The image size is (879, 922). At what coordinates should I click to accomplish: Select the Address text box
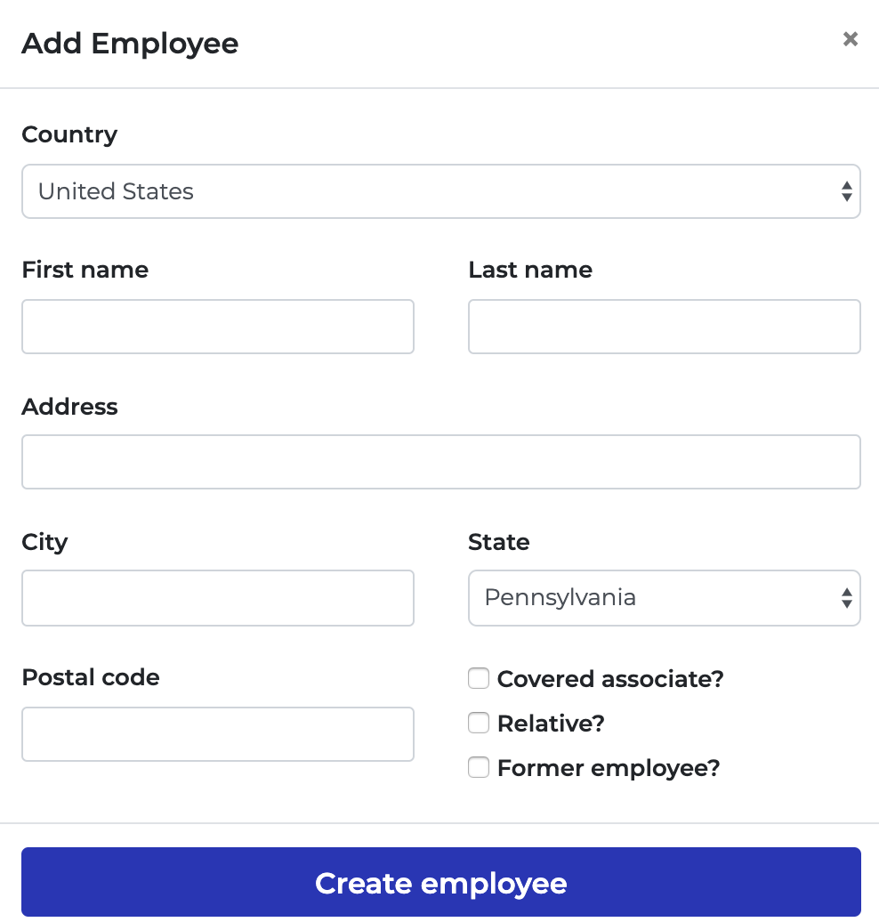point(440,462)
